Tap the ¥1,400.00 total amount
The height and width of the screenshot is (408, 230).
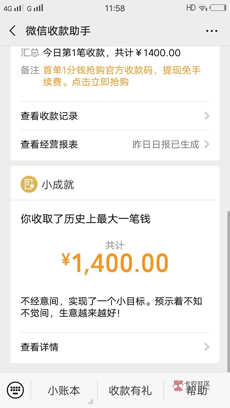(115, 263)
